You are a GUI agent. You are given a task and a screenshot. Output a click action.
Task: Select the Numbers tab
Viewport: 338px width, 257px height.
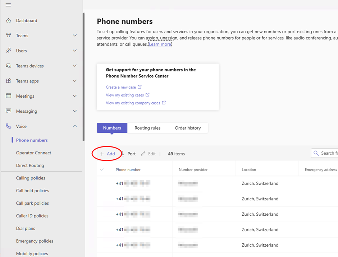tap(112, 128)
